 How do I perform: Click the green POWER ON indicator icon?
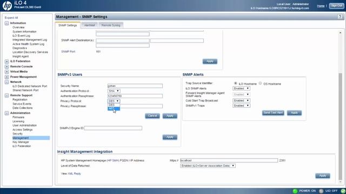tap(295, 191)
